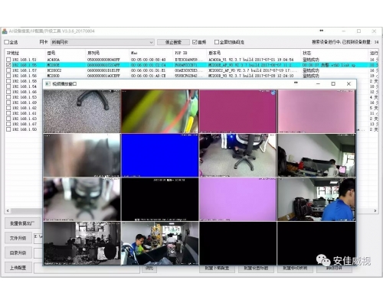The width and height of the screenshot is (383, 306).
Task: Select the IP address 192.168.1.58
Action: (25, 81)
